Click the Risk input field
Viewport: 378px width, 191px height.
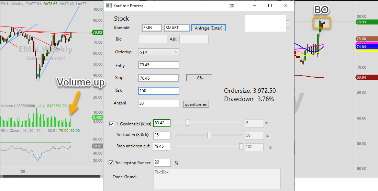[159, 91]
